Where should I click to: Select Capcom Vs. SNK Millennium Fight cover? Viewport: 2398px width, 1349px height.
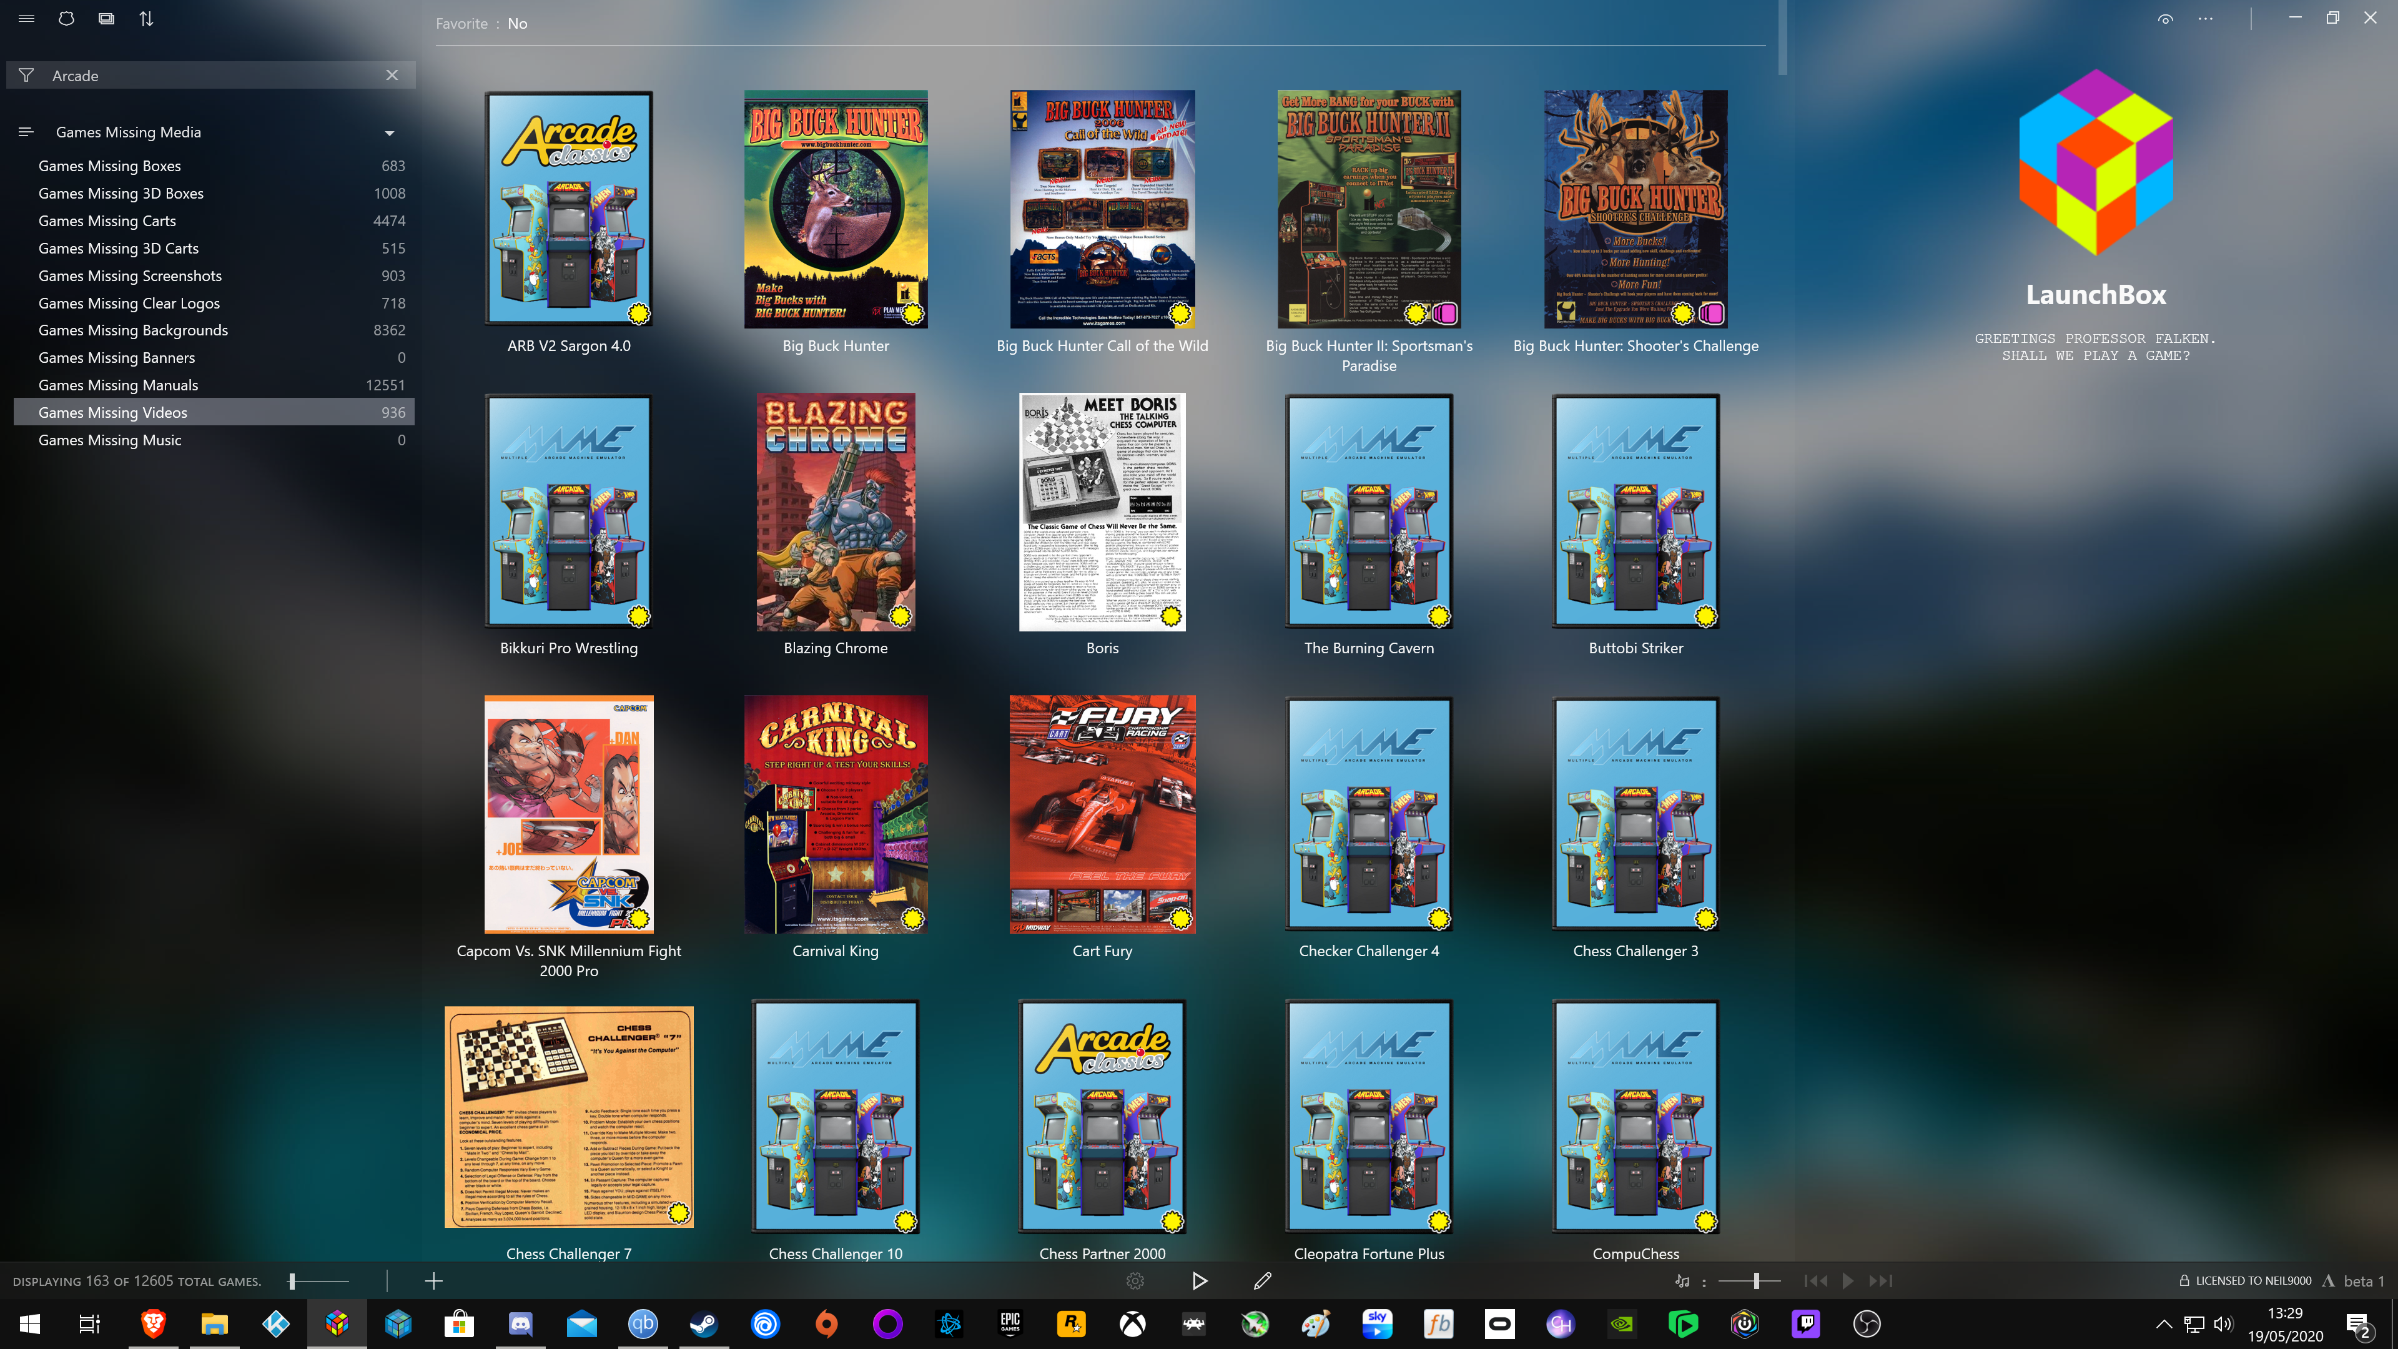coord(569,814)
